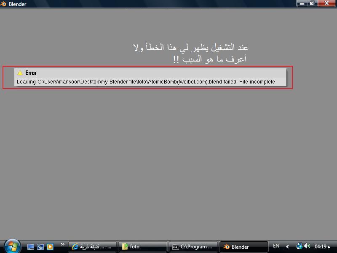Open the Windows Start orb
Image resolution: width=337 pixels, height=253 pixels.
coord(12,246)
